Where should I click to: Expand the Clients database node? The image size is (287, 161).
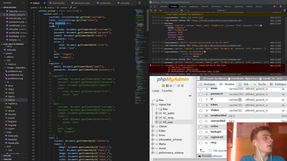(152, 126)
